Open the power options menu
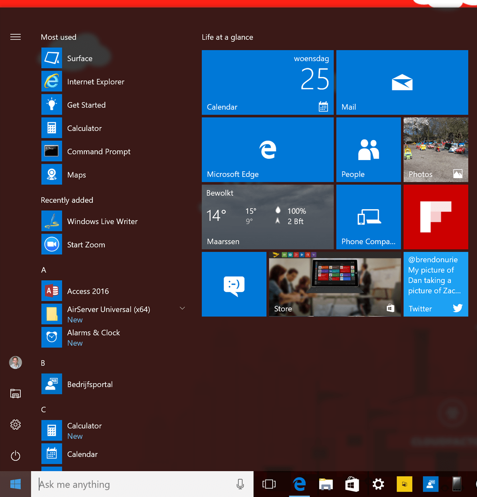This screenshot has width=477, height=497. (15, 456)
